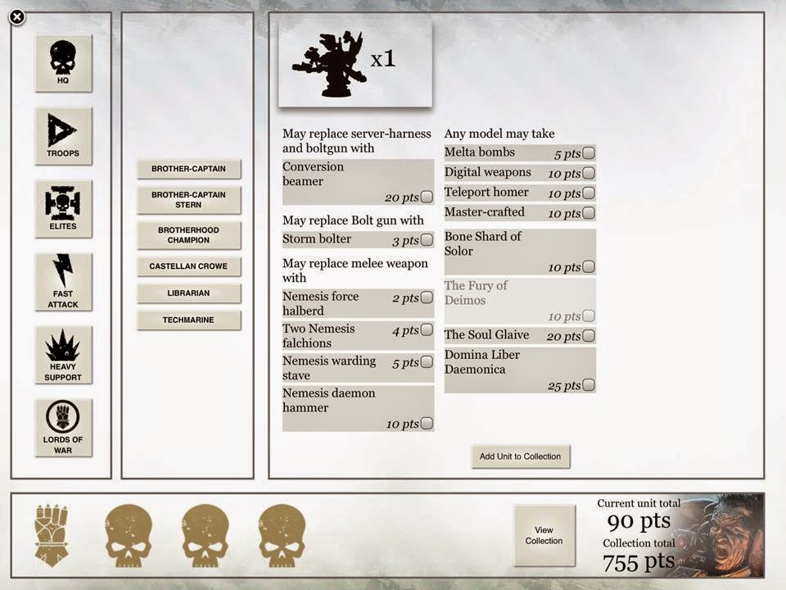786x590 pixels.
Task: Enable Conversion beamer option
Action: pyautogui.click(x=427, y=197)
